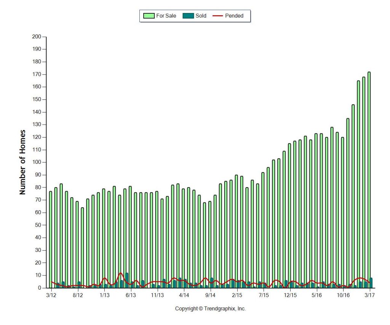Click the 'Number of Homes' axis title
390x325 pixels.
[x=22, y=162]
